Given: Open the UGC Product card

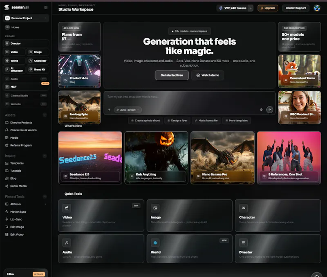Looking at the screenshot, I should pos(300,107).
